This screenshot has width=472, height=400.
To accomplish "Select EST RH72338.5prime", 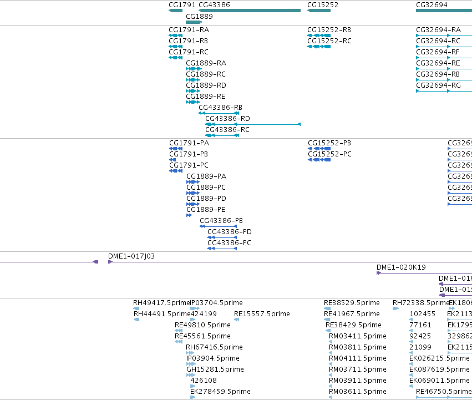I will (420, 303).
